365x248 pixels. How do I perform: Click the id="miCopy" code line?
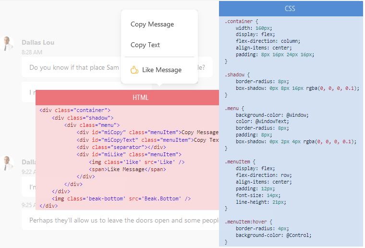(x=147, y=132)
